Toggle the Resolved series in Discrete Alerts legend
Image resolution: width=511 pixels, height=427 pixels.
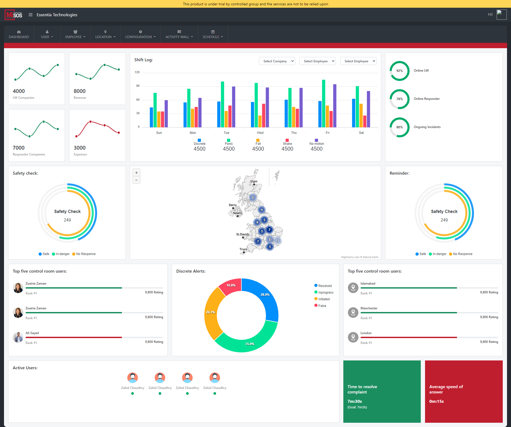point(323,286)
